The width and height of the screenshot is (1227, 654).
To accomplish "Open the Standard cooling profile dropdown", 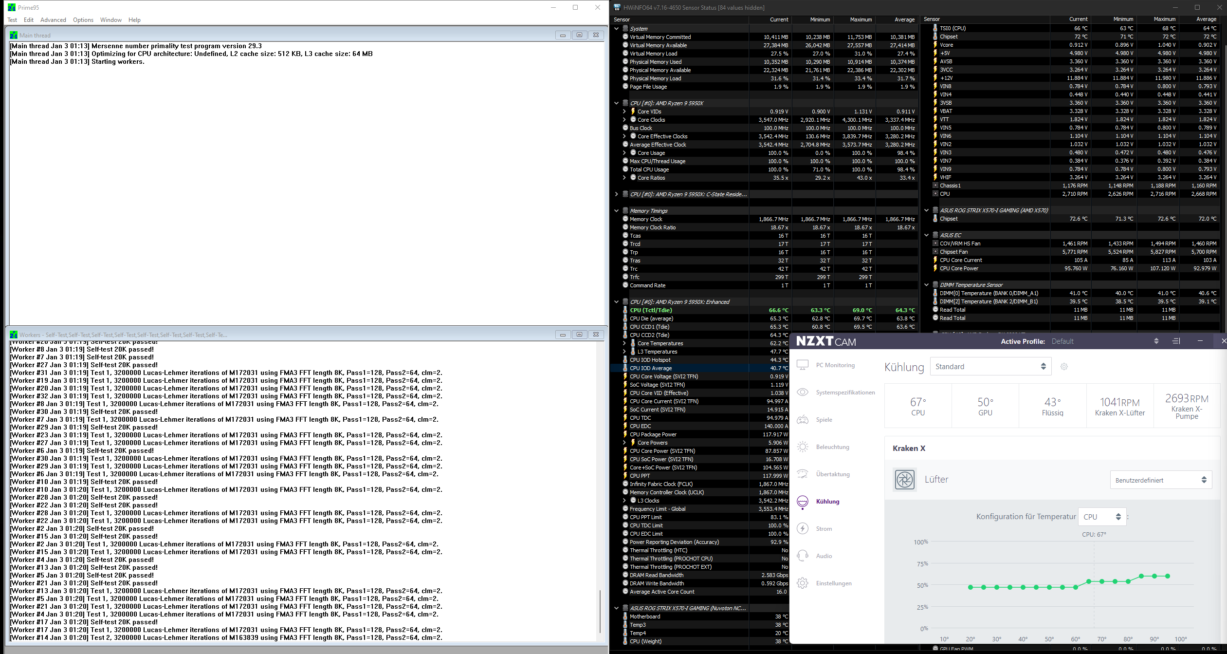I will (x=990, y=367).
